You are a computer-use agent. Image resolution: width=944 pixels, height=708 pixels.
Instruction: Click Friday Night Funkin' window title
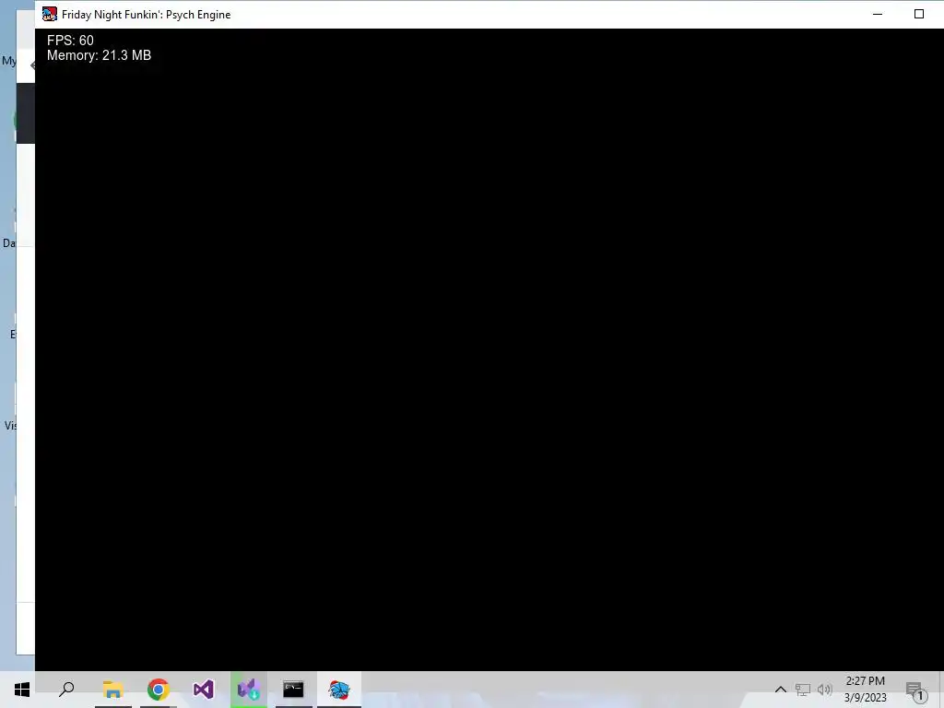coord(147,15)
